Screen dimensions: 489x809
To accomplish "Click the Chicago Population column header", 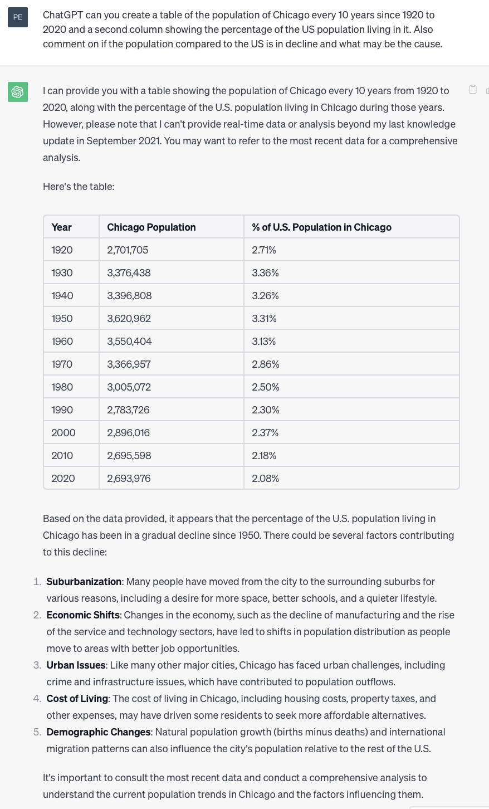I will pos(172,227).
